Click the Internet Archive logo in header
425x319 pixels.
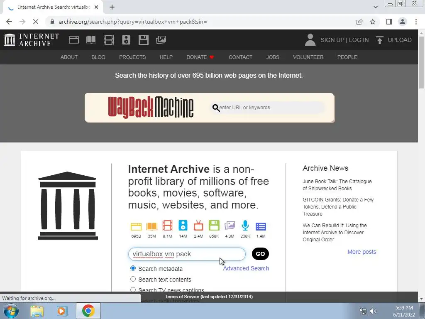point(32,40)
